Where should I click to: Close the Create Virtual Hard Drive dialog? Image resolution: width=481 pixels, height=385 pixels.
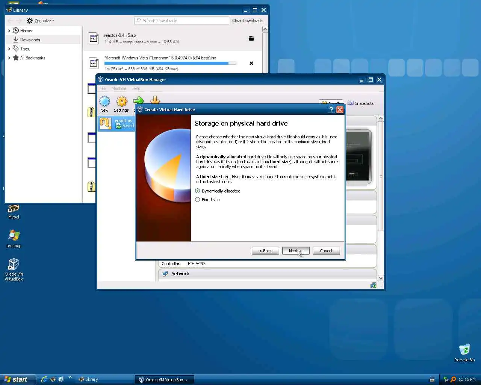pos(340,110)
